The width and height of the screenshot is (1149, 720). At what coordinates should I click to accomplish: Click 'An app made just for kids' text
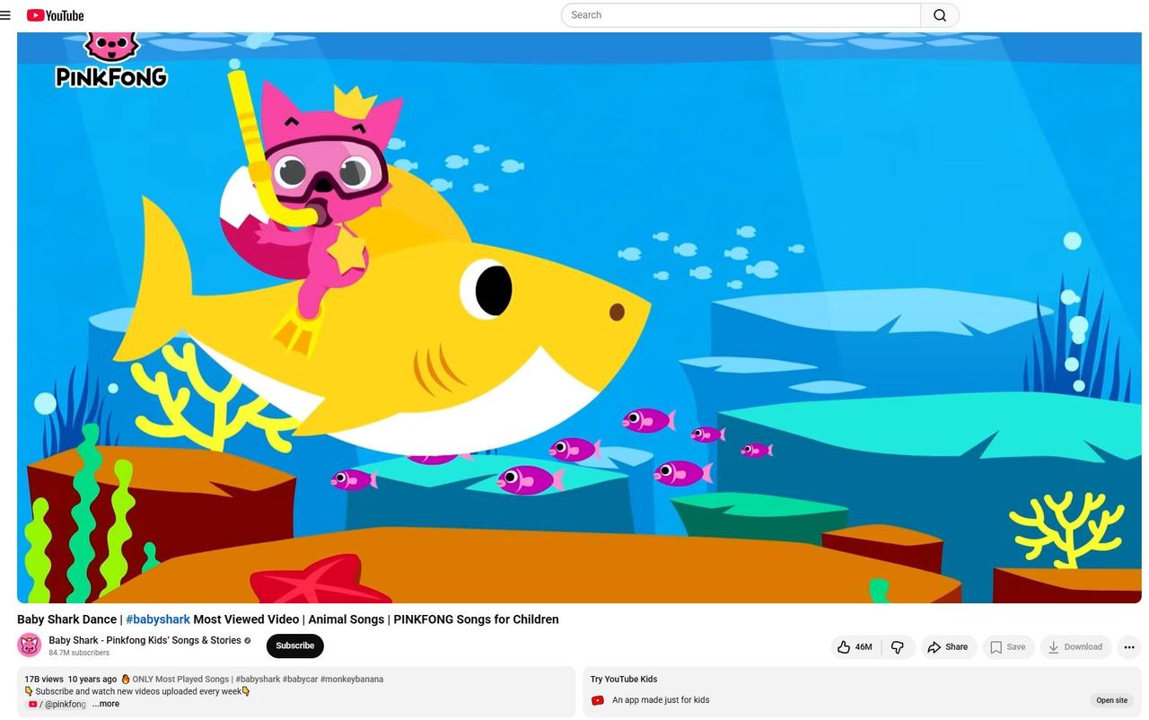coord(661,700)
